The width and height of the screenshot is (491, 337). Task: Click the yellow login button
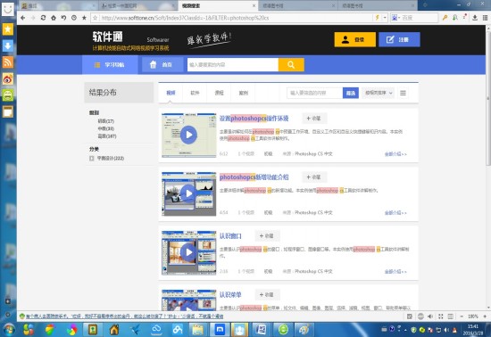[x=354, y=40]
